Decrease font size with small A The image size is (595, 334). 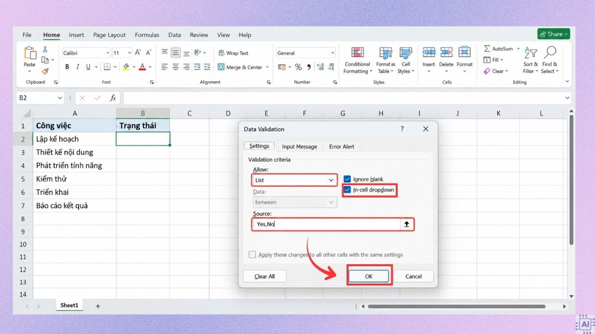click(x=149, y=52)
